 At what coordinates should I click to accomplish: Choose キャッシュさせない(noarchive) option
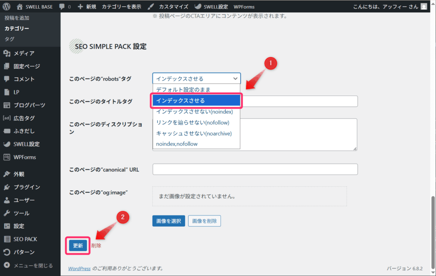click(196, 134)
